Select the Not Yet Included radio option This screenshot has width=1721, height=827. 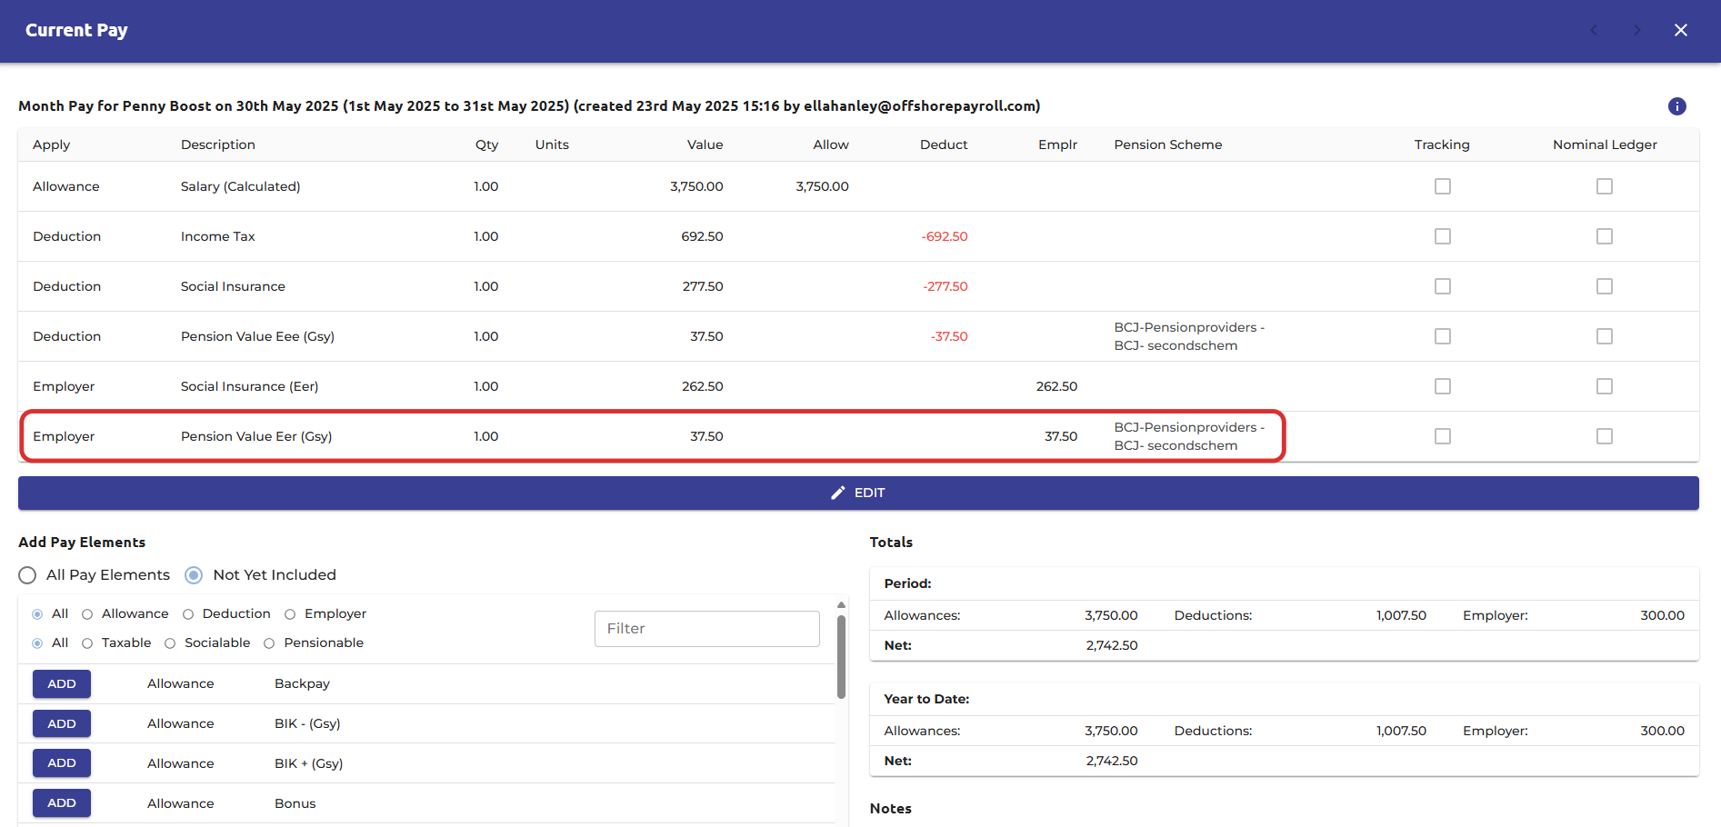pos(194,575)
